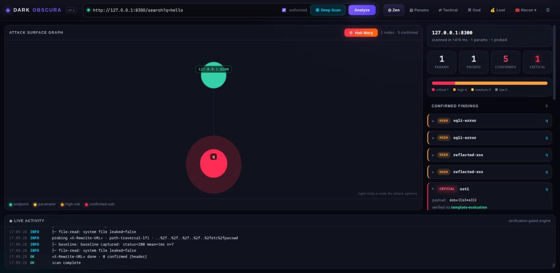Select the red q parameter node
This screenshot has height=273, width=560.
click(x=214, y=163)
